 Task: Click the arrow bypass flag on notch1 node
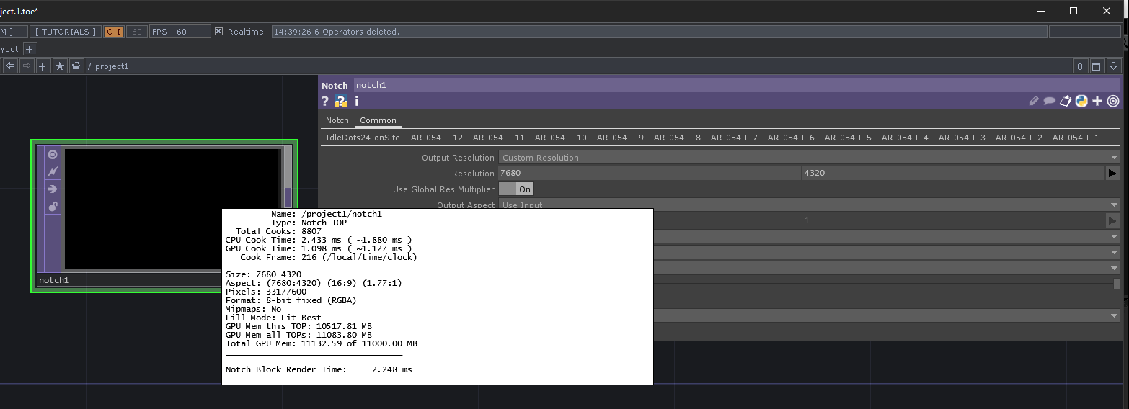tap(53, 189)
